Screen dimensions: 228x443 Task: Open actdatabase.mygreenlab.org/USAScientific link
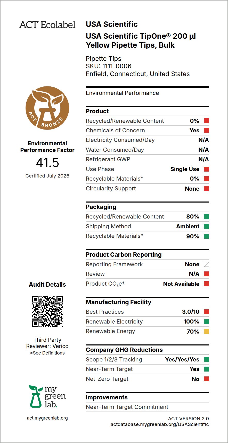(160, 424)
